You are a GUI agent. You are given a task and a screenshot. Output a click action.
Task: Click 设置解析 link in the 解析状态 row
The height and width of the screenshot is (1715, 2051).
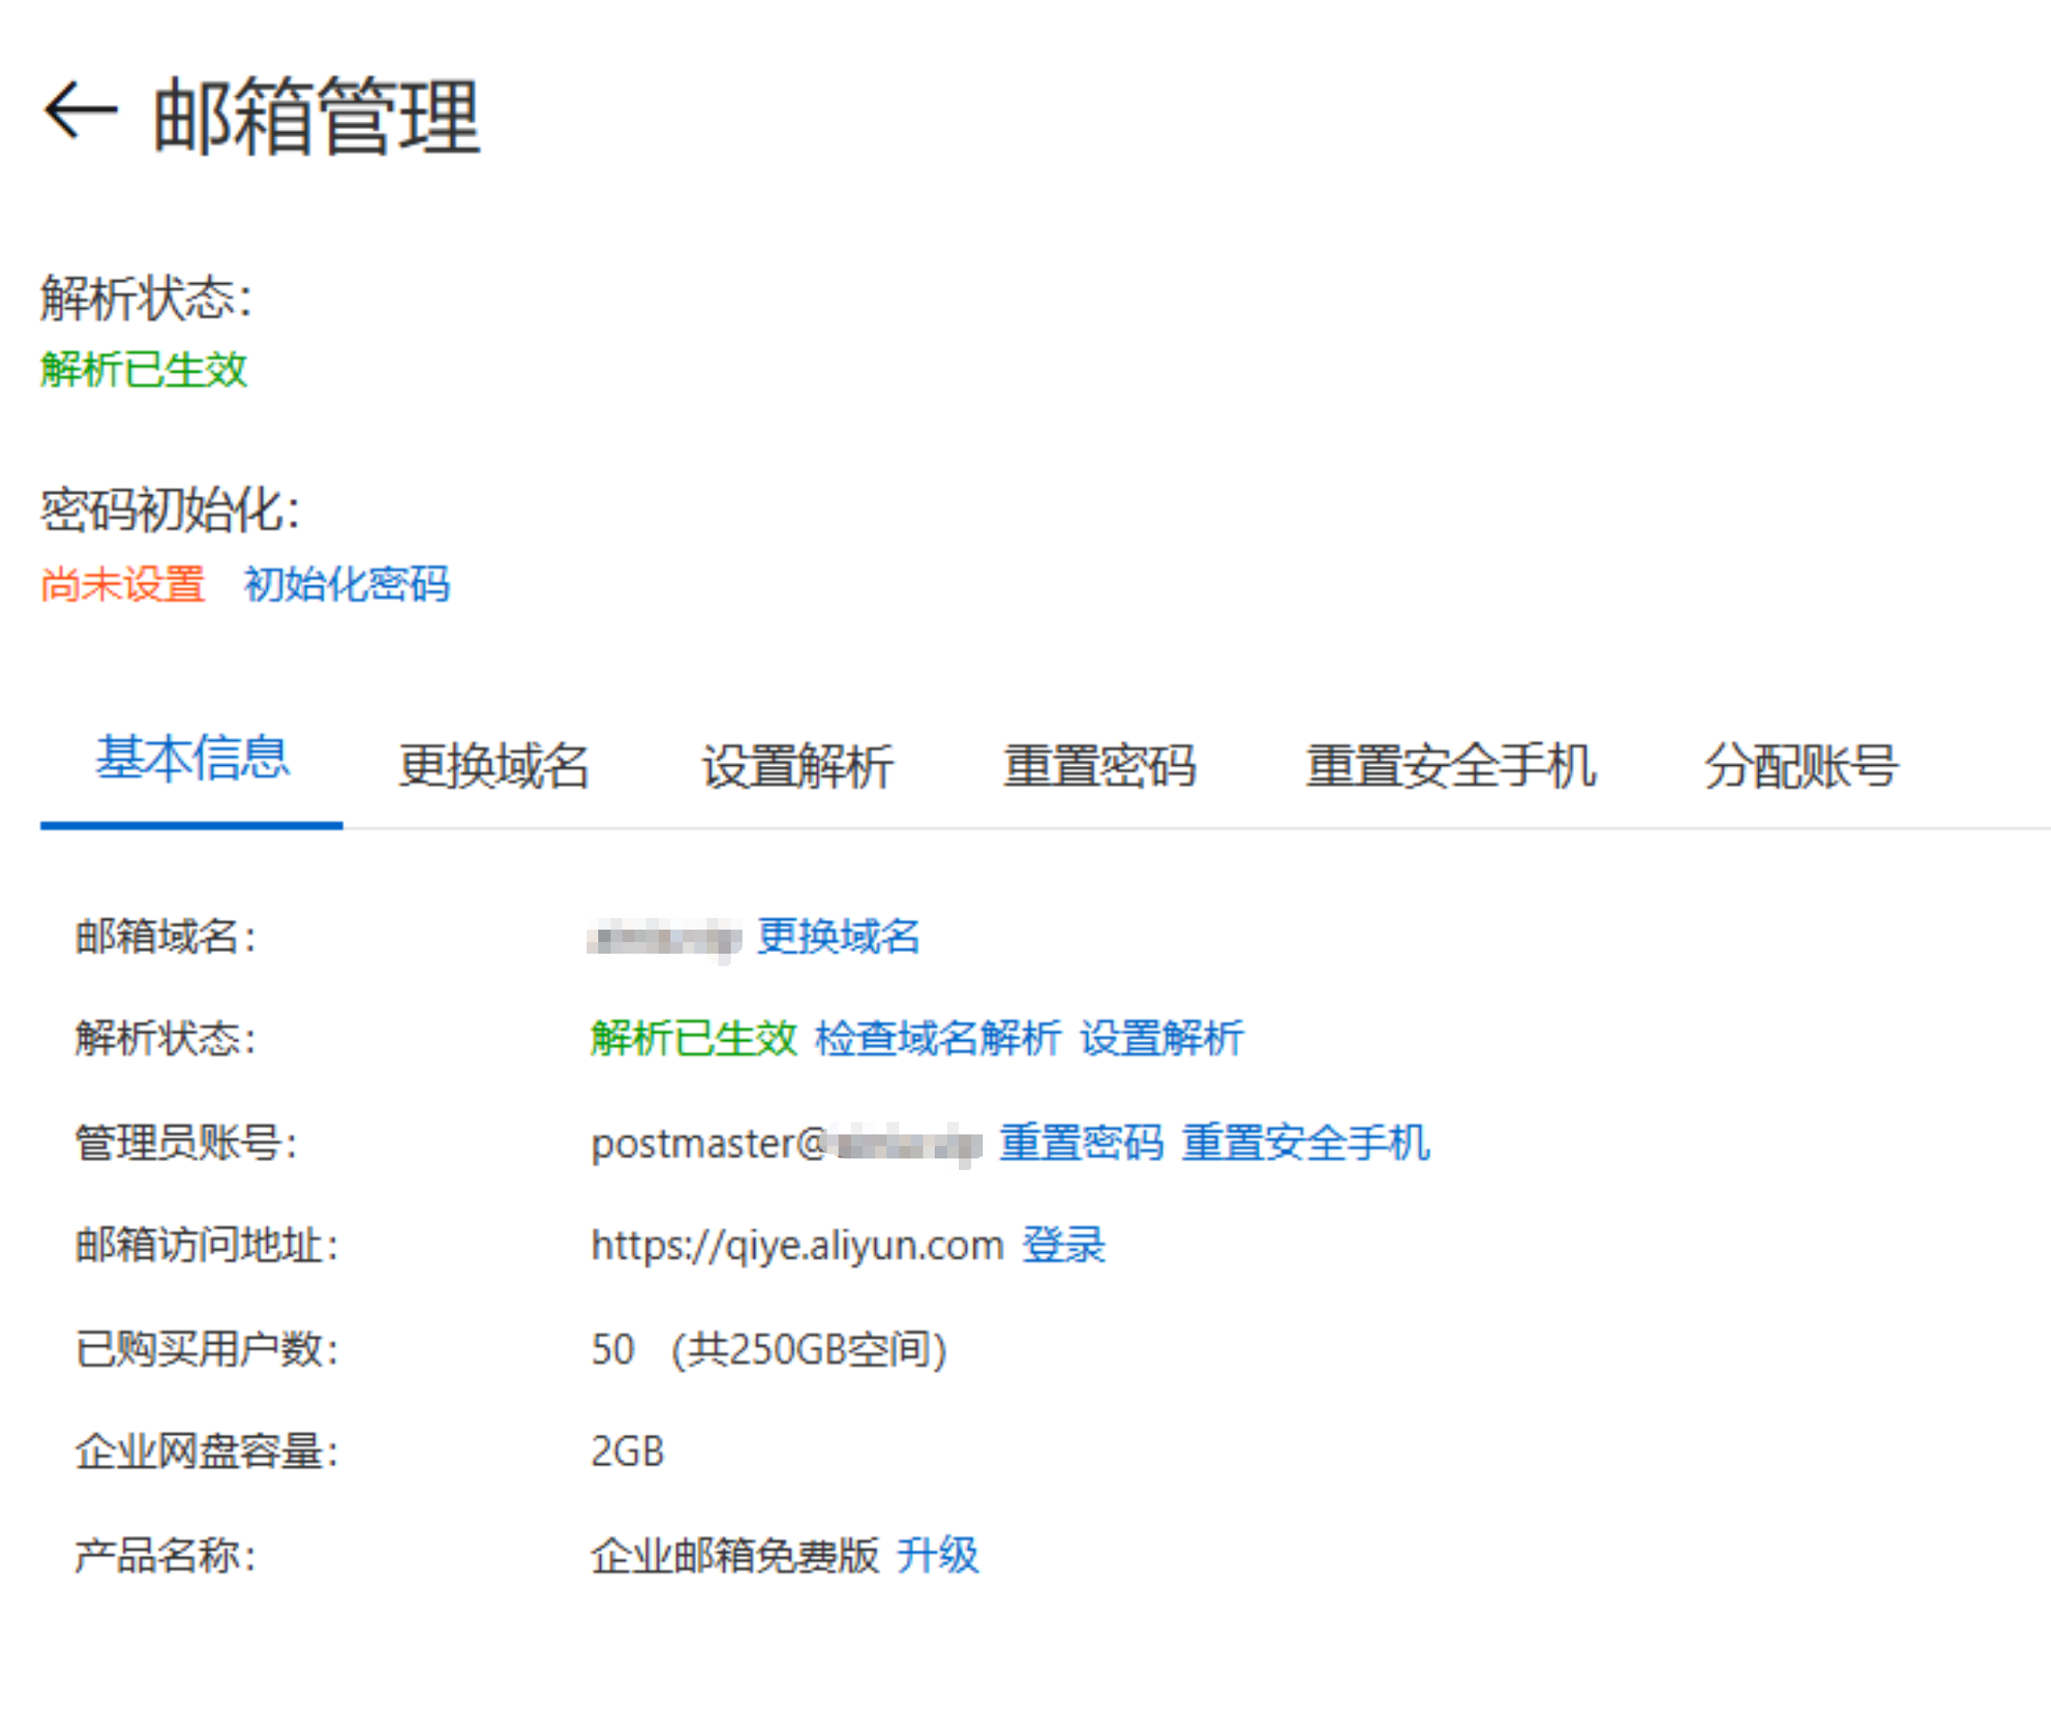pos(1162,1037)
